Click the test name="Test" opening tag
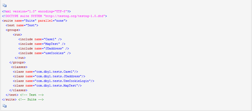The image size is (252, 111). 22,25
